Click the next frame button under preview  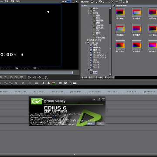click(x=11, y=77)
